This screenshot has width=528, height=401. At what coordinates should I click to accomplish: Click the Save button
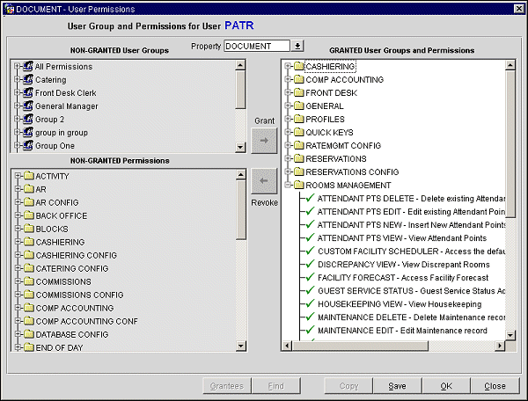pos(398,386)
